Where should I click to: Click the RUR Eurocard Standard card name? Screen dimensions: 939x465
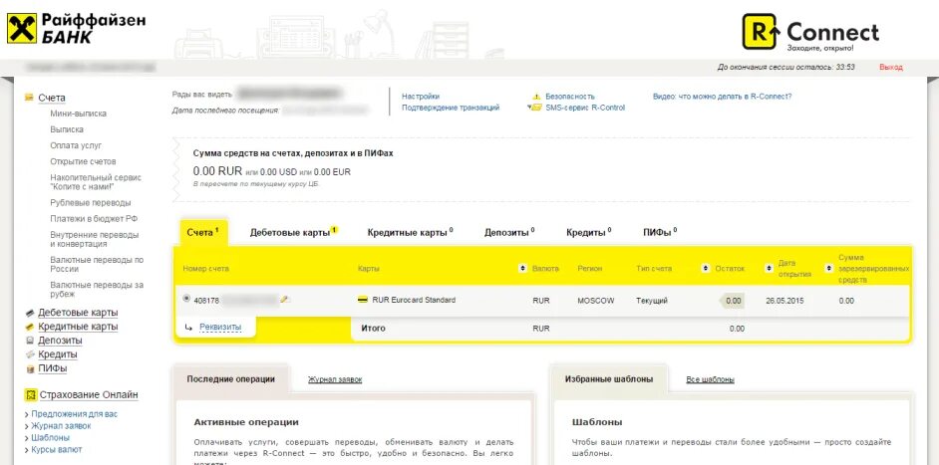pyautogui.click(x=414, y=300)
